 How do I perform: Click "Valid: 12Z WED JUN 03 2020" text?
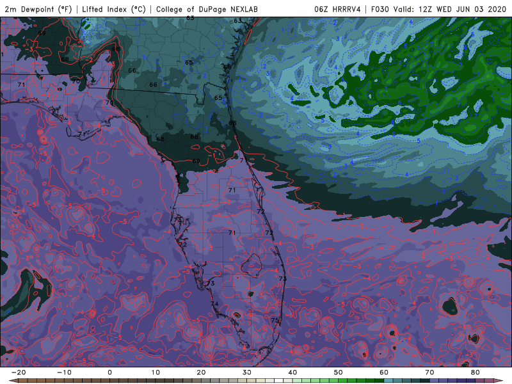click(450, 9)
